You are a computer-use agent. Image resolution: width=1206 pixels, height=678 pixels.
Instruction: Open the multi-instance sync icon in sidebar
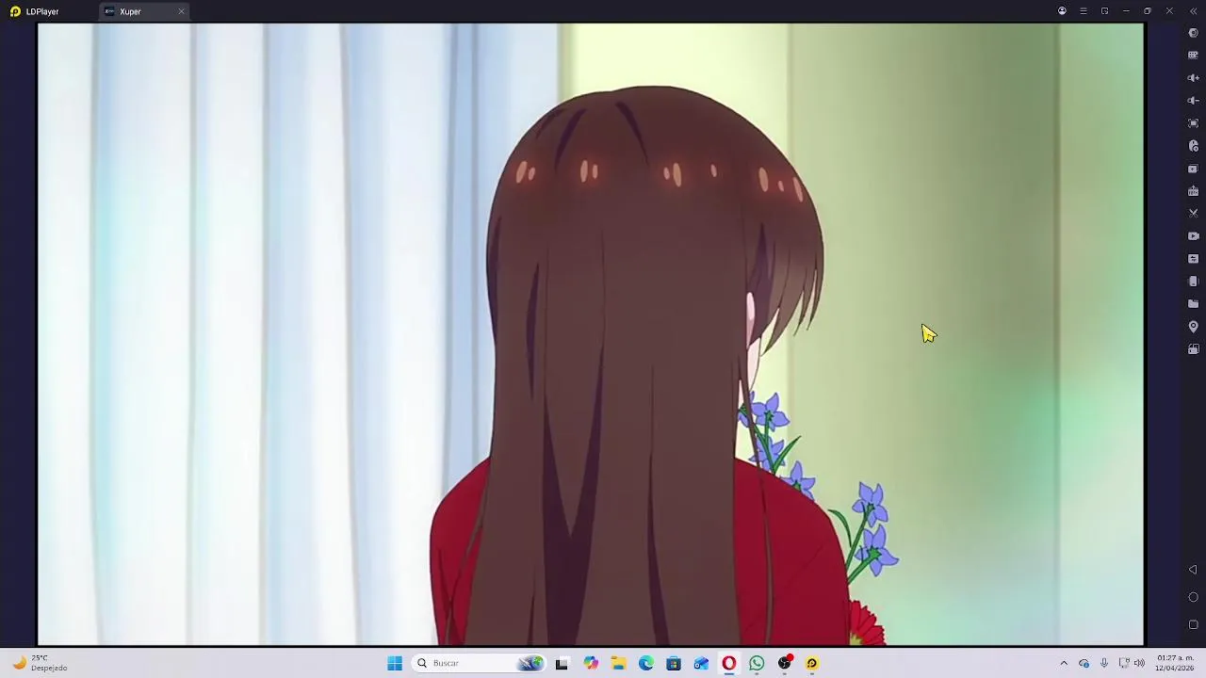(1193, 169)
